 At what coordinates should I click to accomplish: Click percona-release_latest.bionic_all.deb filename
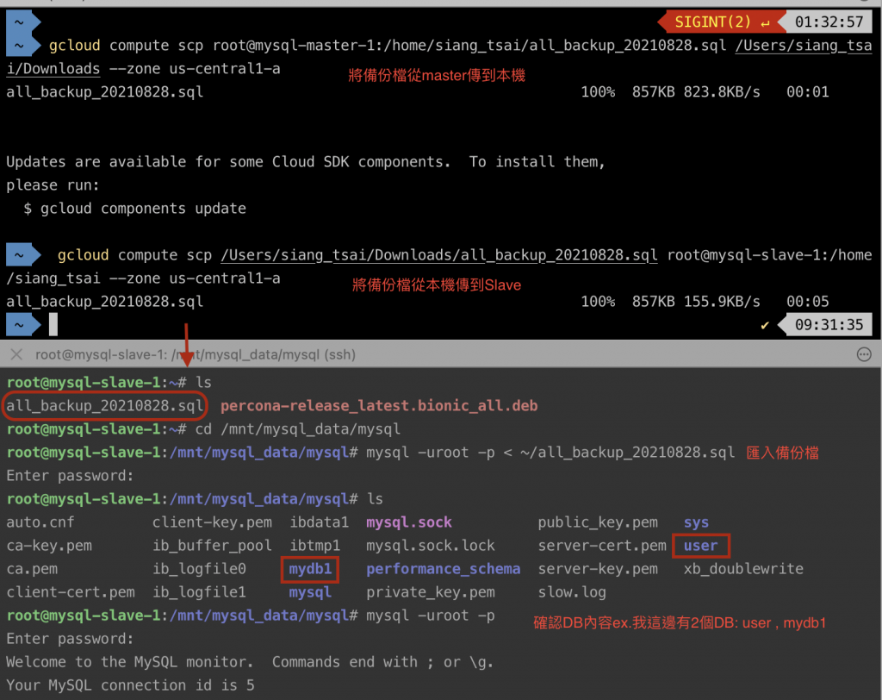[379, 405]
